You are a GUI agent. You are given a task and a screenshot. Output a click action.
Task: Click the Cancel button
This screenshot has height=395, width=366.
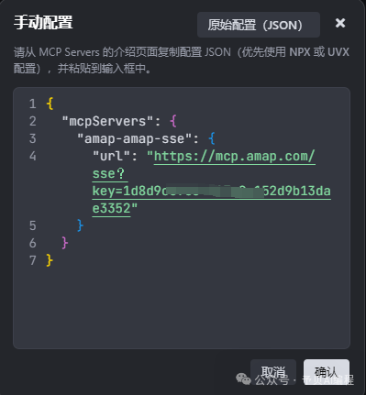coord(273,372)
